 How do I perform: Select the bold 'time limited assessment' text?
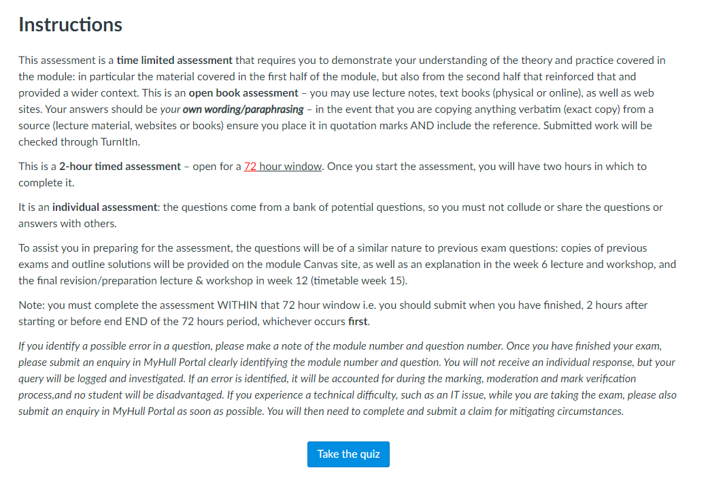pos(174,61)
